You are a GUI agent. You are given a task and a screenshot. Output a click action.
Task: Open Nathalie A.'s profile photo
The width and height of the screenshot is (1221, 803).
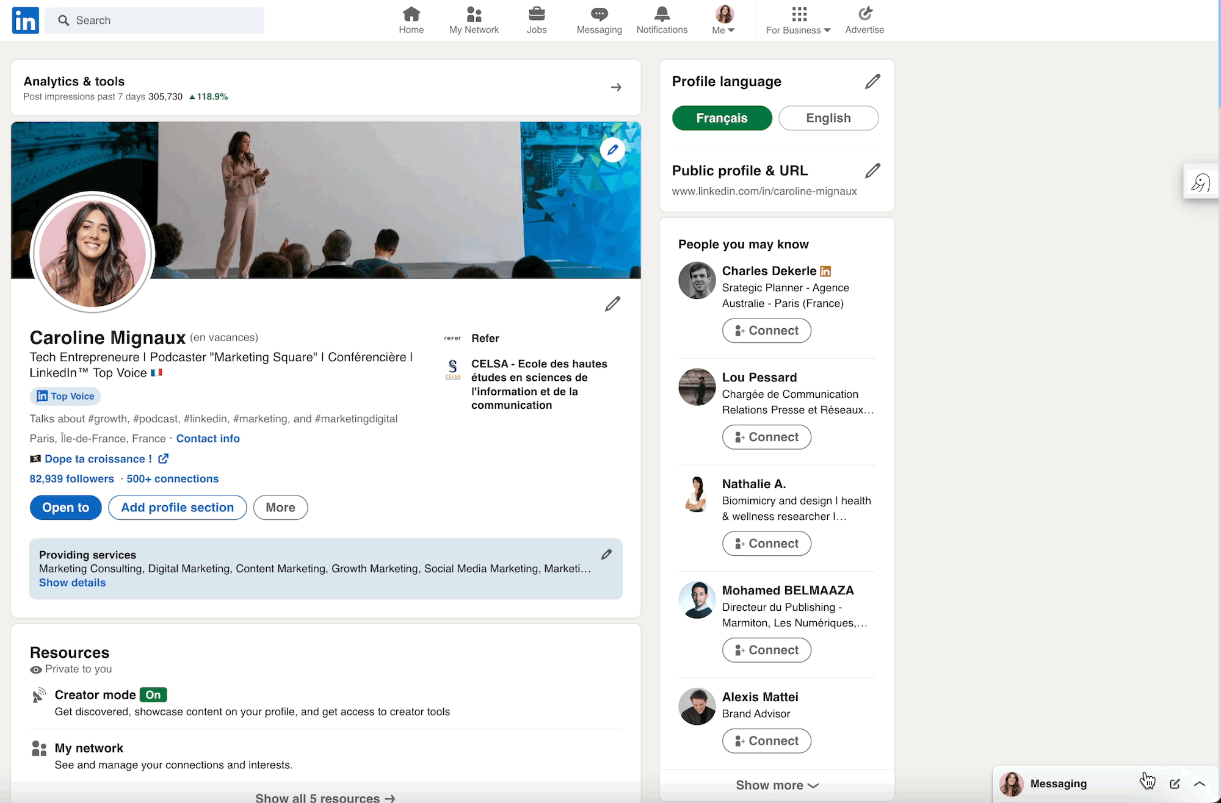[697, 494]
